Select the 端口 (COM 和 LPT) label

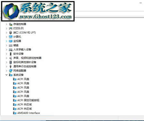pyautogui.click(x=25, y=33)
